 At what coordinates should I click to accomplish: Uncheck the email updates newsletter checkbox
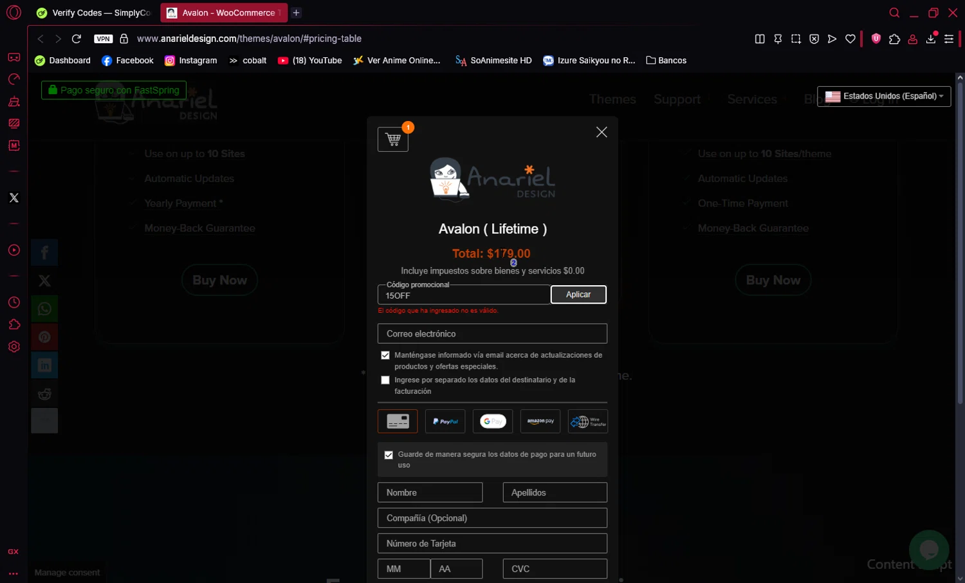[385, 355]
